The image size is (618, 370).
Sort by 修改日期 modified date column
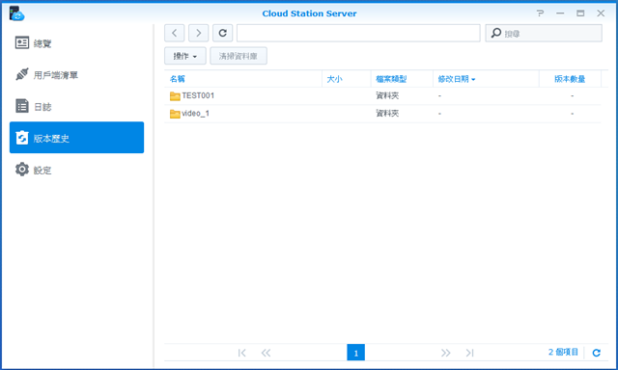pyautogui.click(x=486, y=79)
